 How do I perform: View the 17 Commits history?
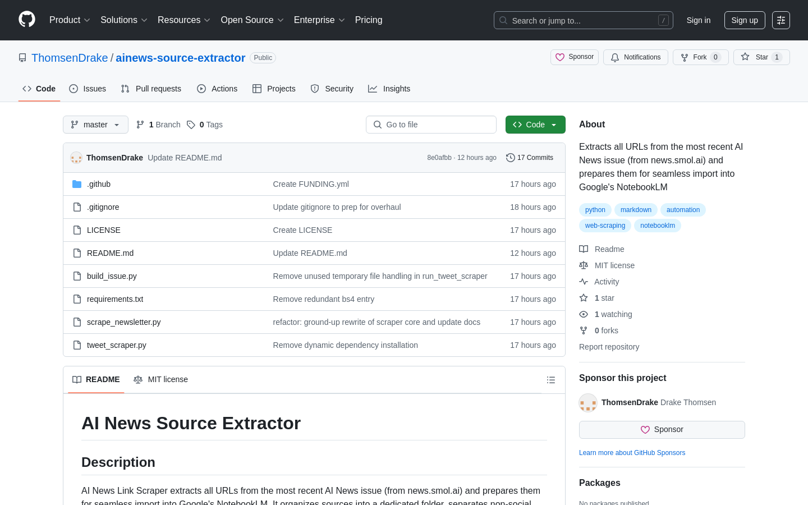tap(530, 158)
